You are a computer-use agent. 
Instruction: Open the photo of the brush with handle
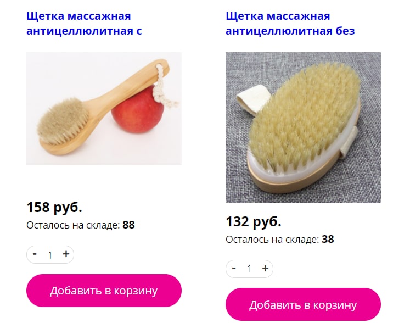pos(104,109)
